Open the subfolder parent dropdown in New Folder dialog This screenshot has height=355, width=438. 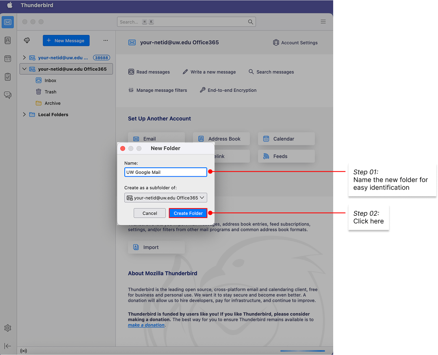[165, 197]
